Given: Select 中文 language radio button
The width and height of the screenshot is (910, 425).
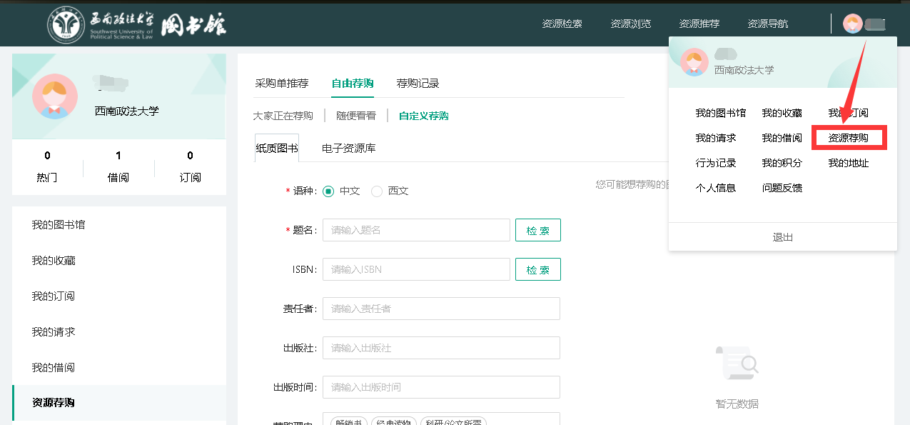Looking at the screenshot, I should (x=328, y=191).
